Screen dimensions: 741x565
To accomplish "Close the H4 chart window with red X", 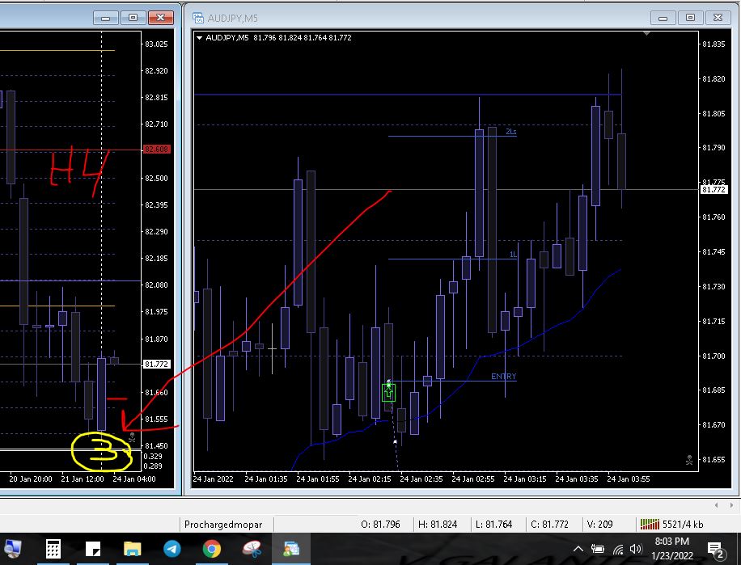I will pos(161,18).
